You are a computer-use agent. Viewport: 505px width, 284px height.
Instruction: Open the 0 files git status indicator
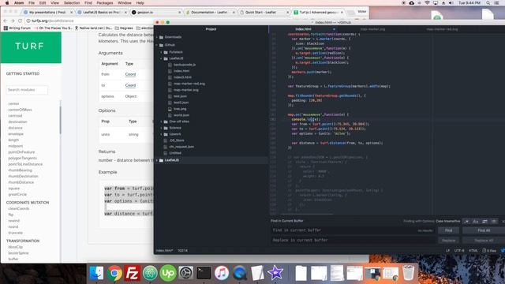[x=489, y=251]
